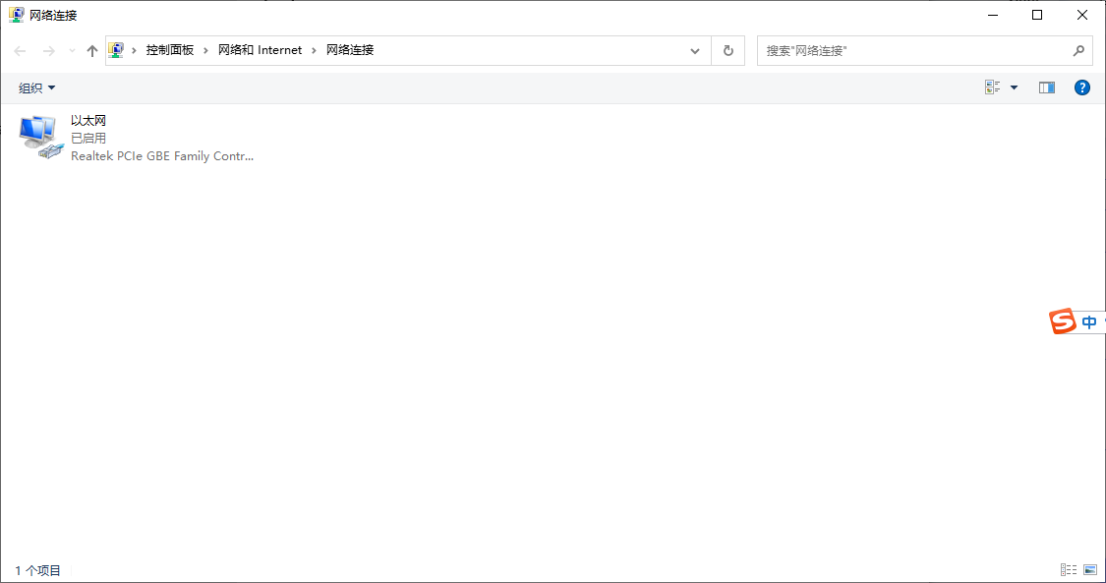1106x583 pixels.
Task: Switch to large icons view in status bar
Action: click(1090, 569)
